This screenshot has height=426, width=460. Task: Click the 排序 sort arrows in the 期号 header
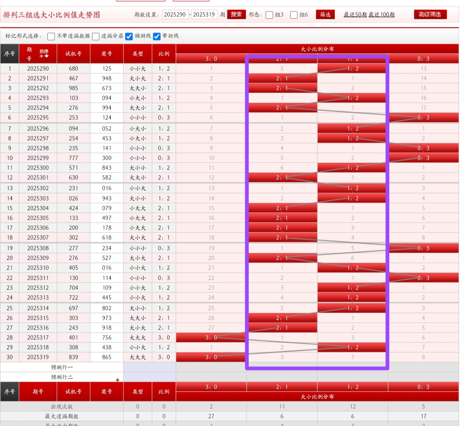click(x=44, y=54)
